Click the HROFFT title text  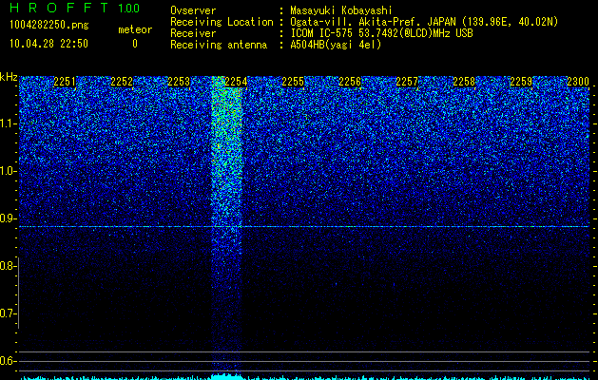pos(59,8)
